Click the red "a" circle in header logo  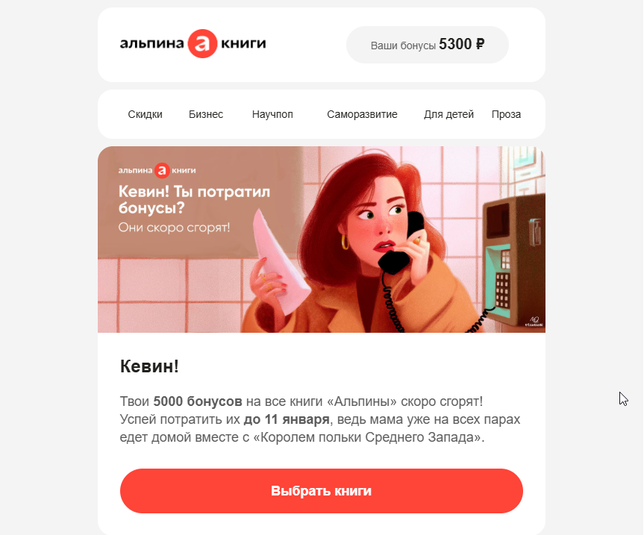point(202,43)
